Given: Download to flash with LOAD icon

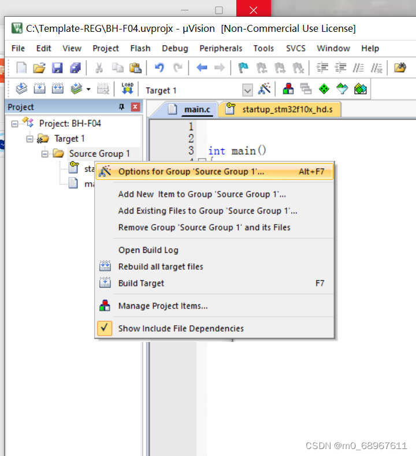Looking at the screenshot, I should [x=128, y=89].
